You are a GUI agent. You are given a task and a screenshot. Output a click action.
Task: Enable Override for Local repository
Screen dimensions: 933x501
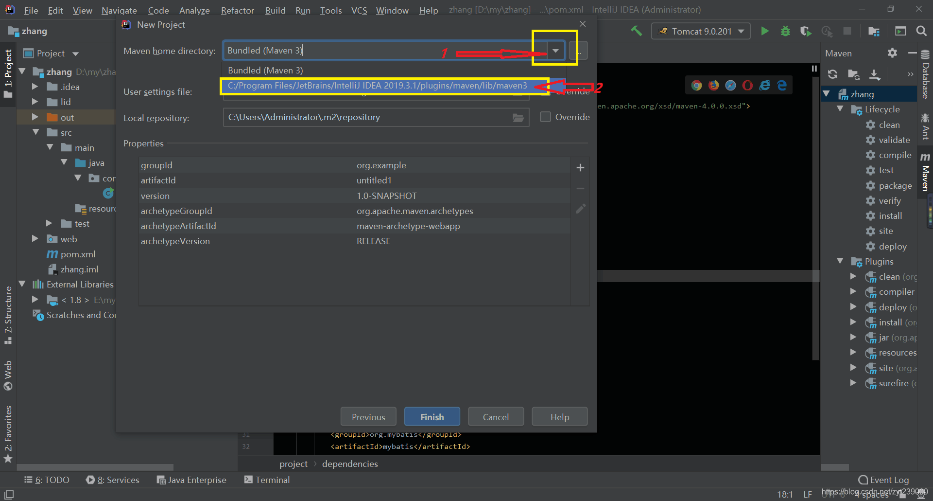[546, 117]
